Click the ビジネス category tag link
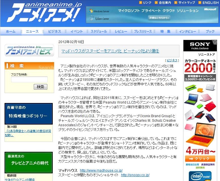The width and height of the screenshot is (220, 181). coord(172,60)
